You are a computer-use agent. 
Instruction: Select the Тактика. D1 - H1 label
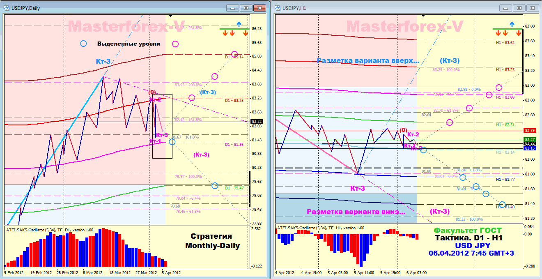[x=468, y=238]
